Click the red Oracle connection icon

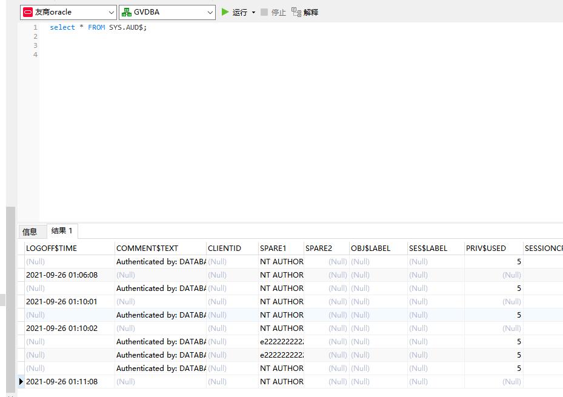tap(28, 12)
